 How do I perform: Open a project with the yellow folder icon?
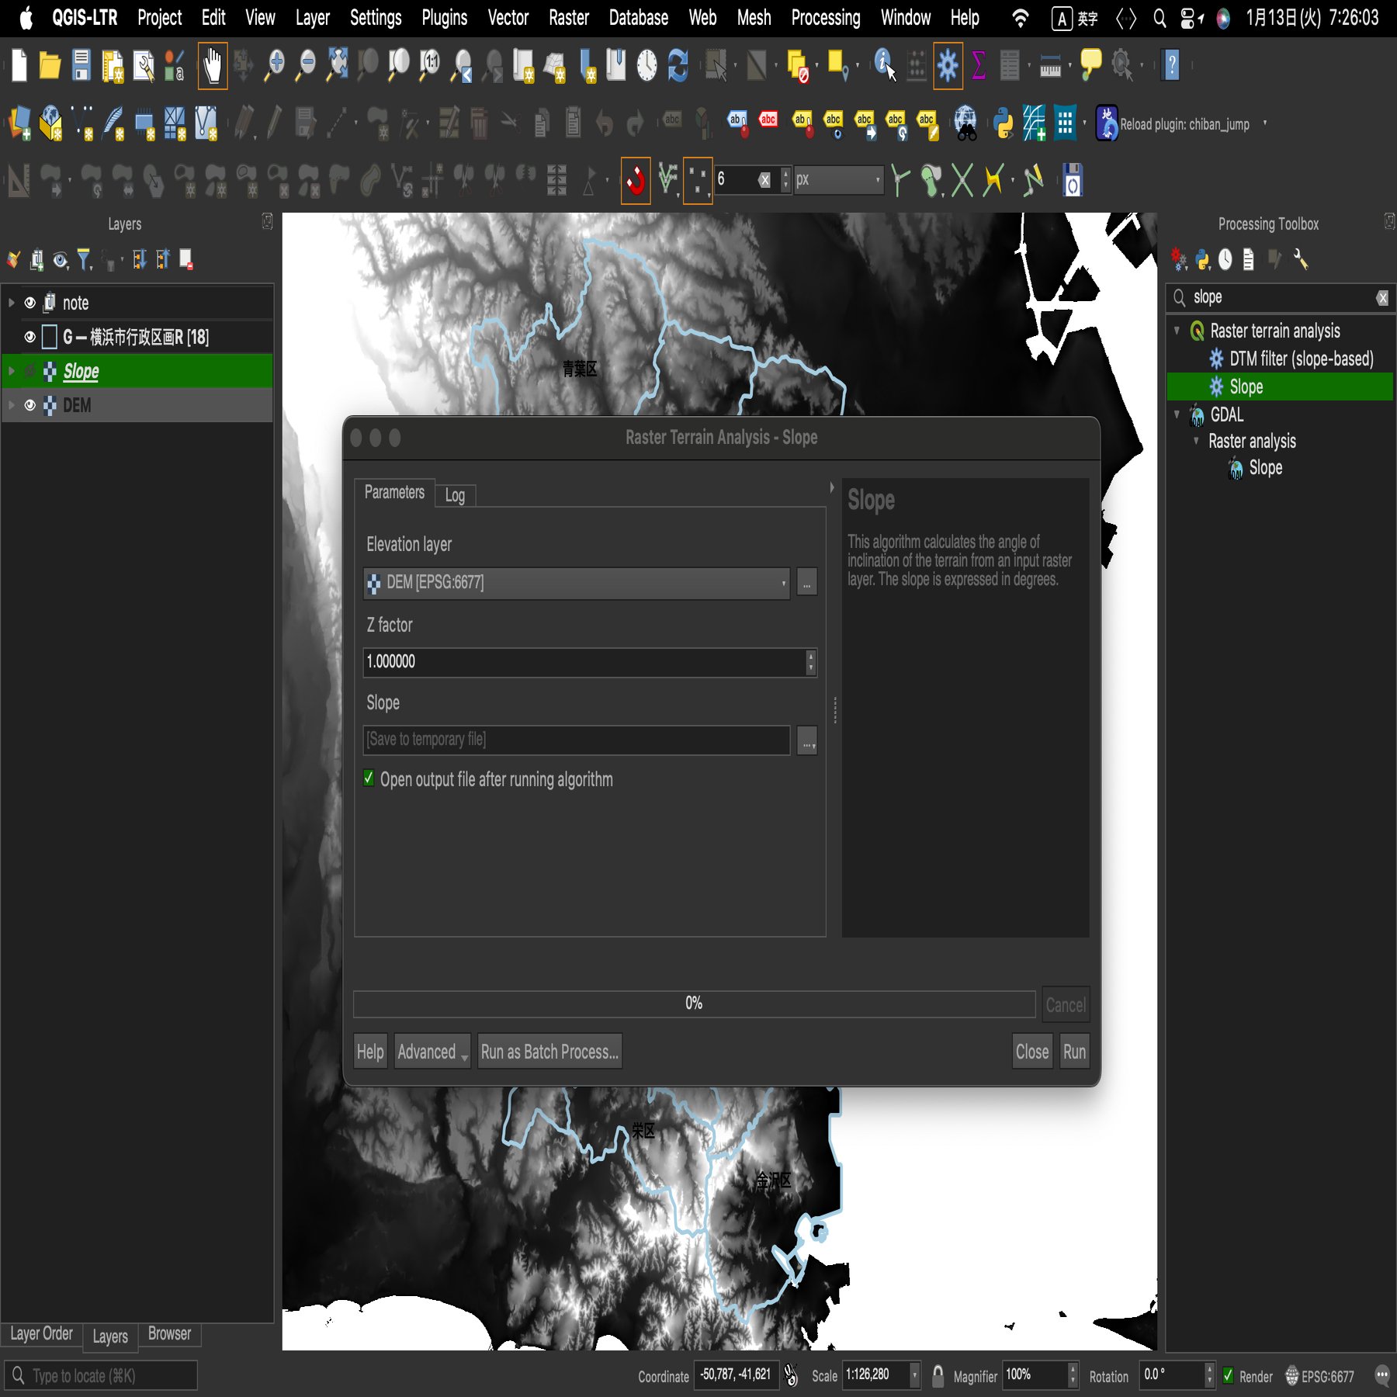click(x=50, y=65)
